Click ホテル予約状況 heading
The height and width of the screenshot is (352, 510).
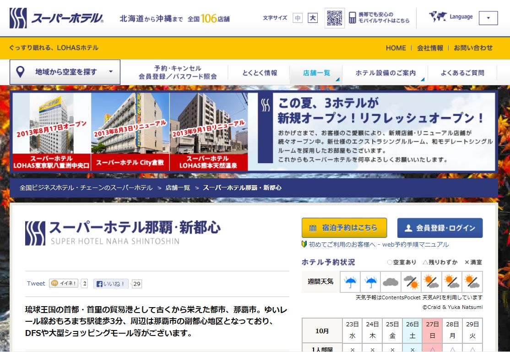click(x=328, y=262)
